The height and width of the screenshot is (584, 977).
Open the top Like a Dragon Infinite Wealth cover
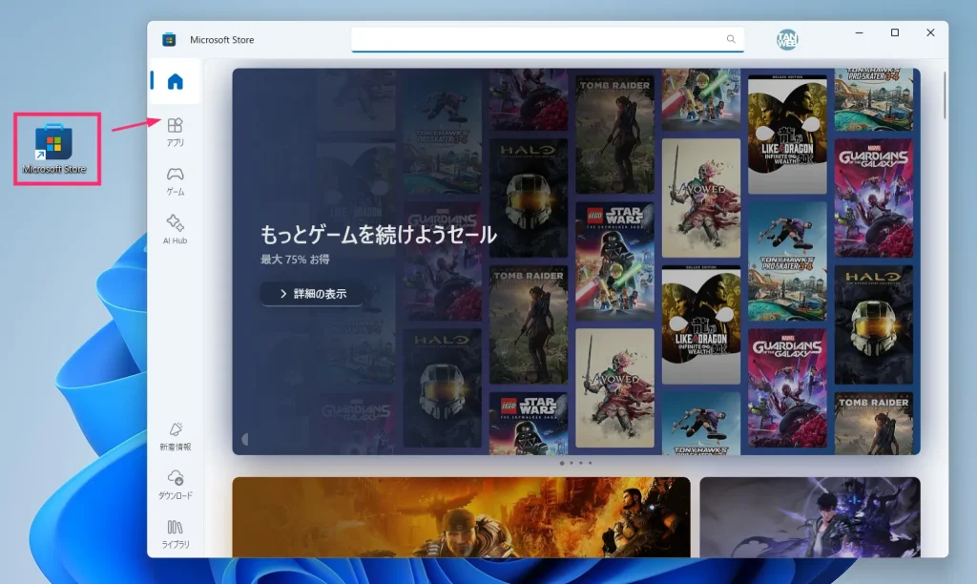[x=787, y=134]
